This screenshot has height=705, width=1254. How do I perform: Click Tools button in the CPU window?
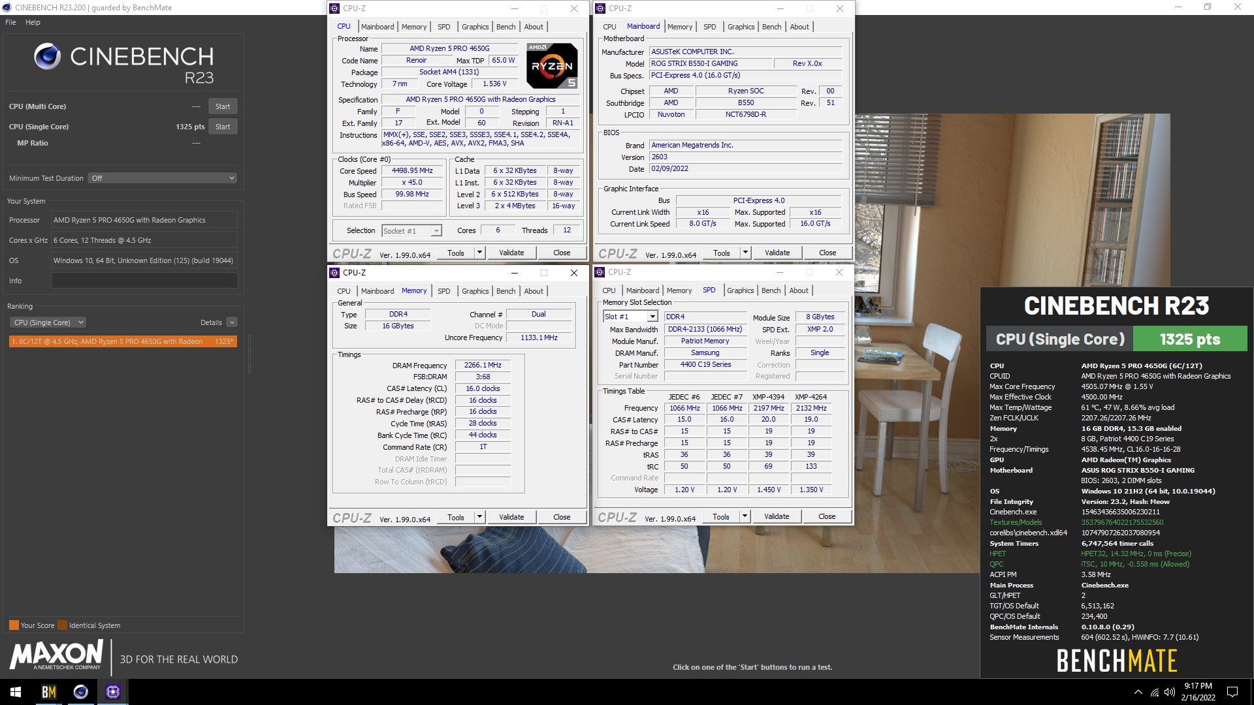click(456, 253)
